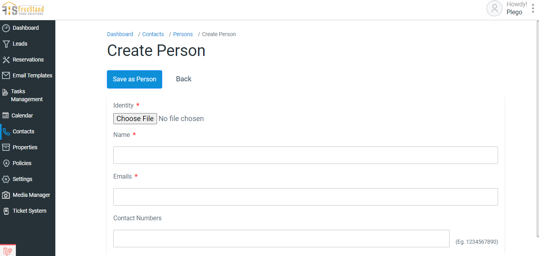
Task: Click the Choose File button for Identity
Action: pyautogui.click(x=135, y=119)
